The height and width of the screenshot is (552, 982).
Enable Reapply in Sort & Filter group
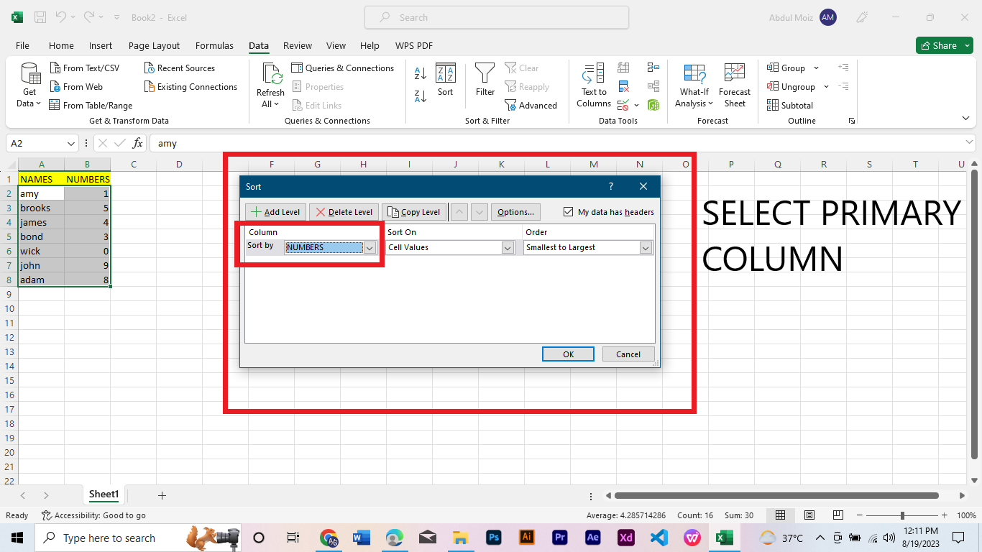click(x=528, y=86)
